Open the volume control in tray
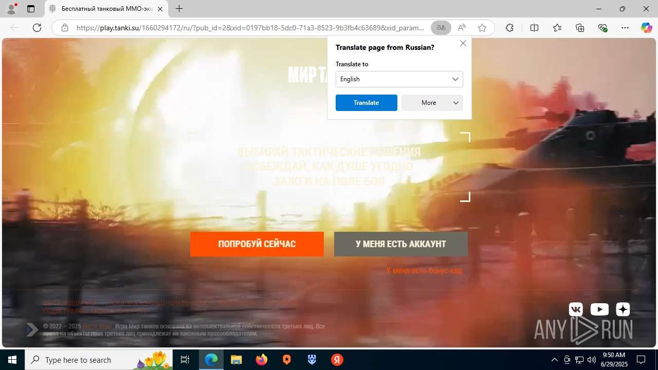Viewport: 658px width, 370px height. tap(591, 360)
